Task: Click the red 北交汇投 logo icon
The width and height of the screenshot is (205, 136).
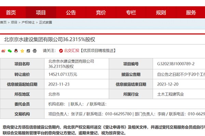Action: tap(61, 51)
